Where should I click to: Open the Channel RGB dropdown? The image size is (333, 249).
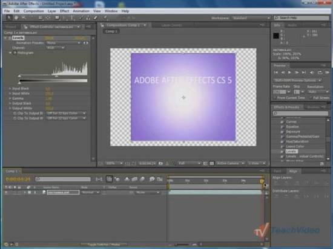click(x=55, y=48)
